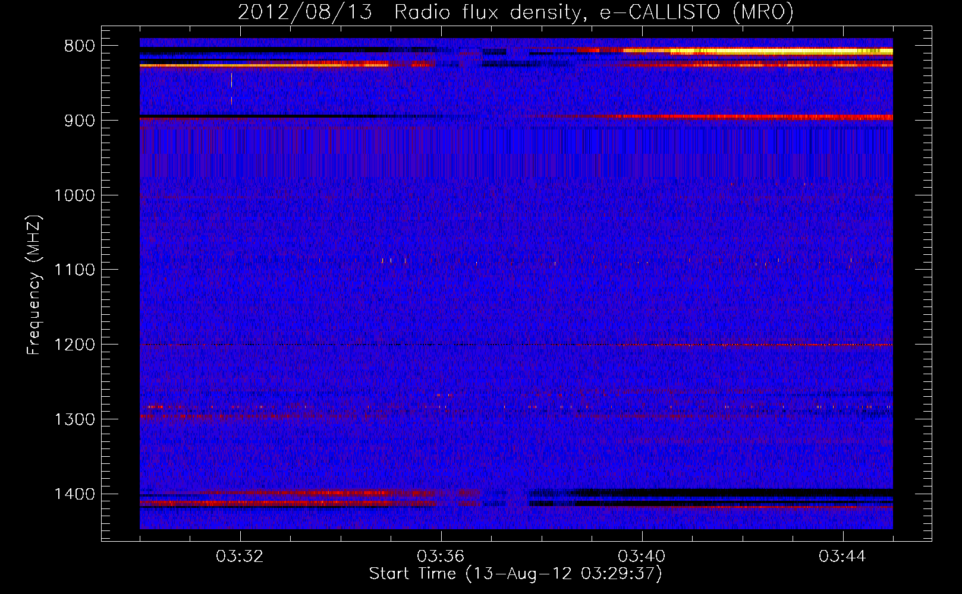This screenshot has width=962, height=594.
Task: Click the 03:32 time tick label
Action: [x=240, y=557]
